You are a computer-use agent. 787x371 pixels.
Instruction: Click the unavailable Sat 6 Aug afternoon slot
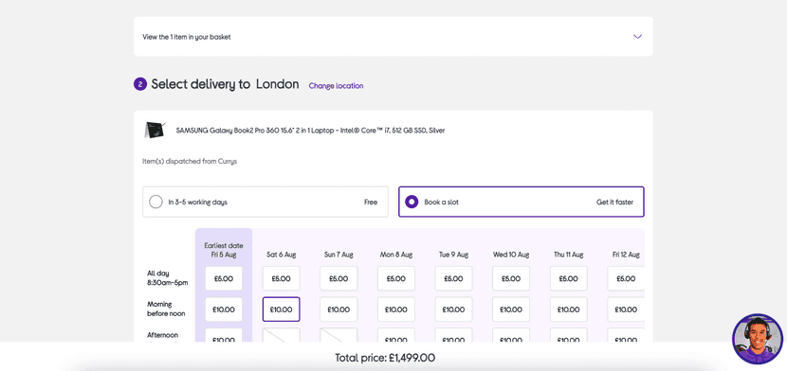point(281,335)
